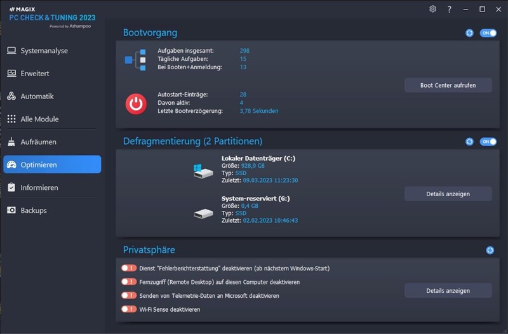
Task: Click the Erweitert monitor icon
Action: point(11,73)
